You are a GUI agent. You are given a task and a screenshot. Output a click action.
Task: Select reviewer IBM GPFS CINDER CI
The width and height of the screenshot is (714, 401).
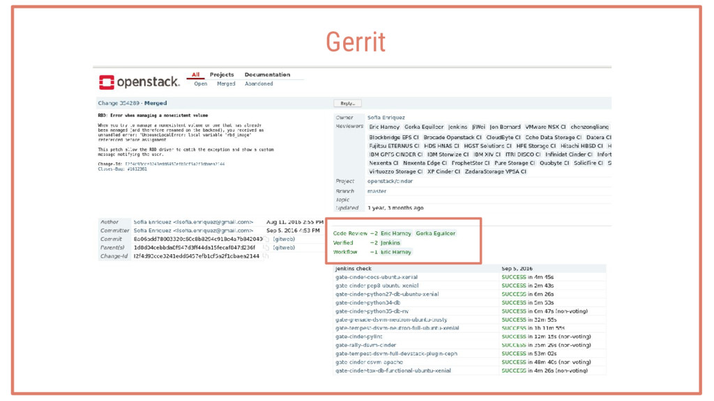point(396,155)
